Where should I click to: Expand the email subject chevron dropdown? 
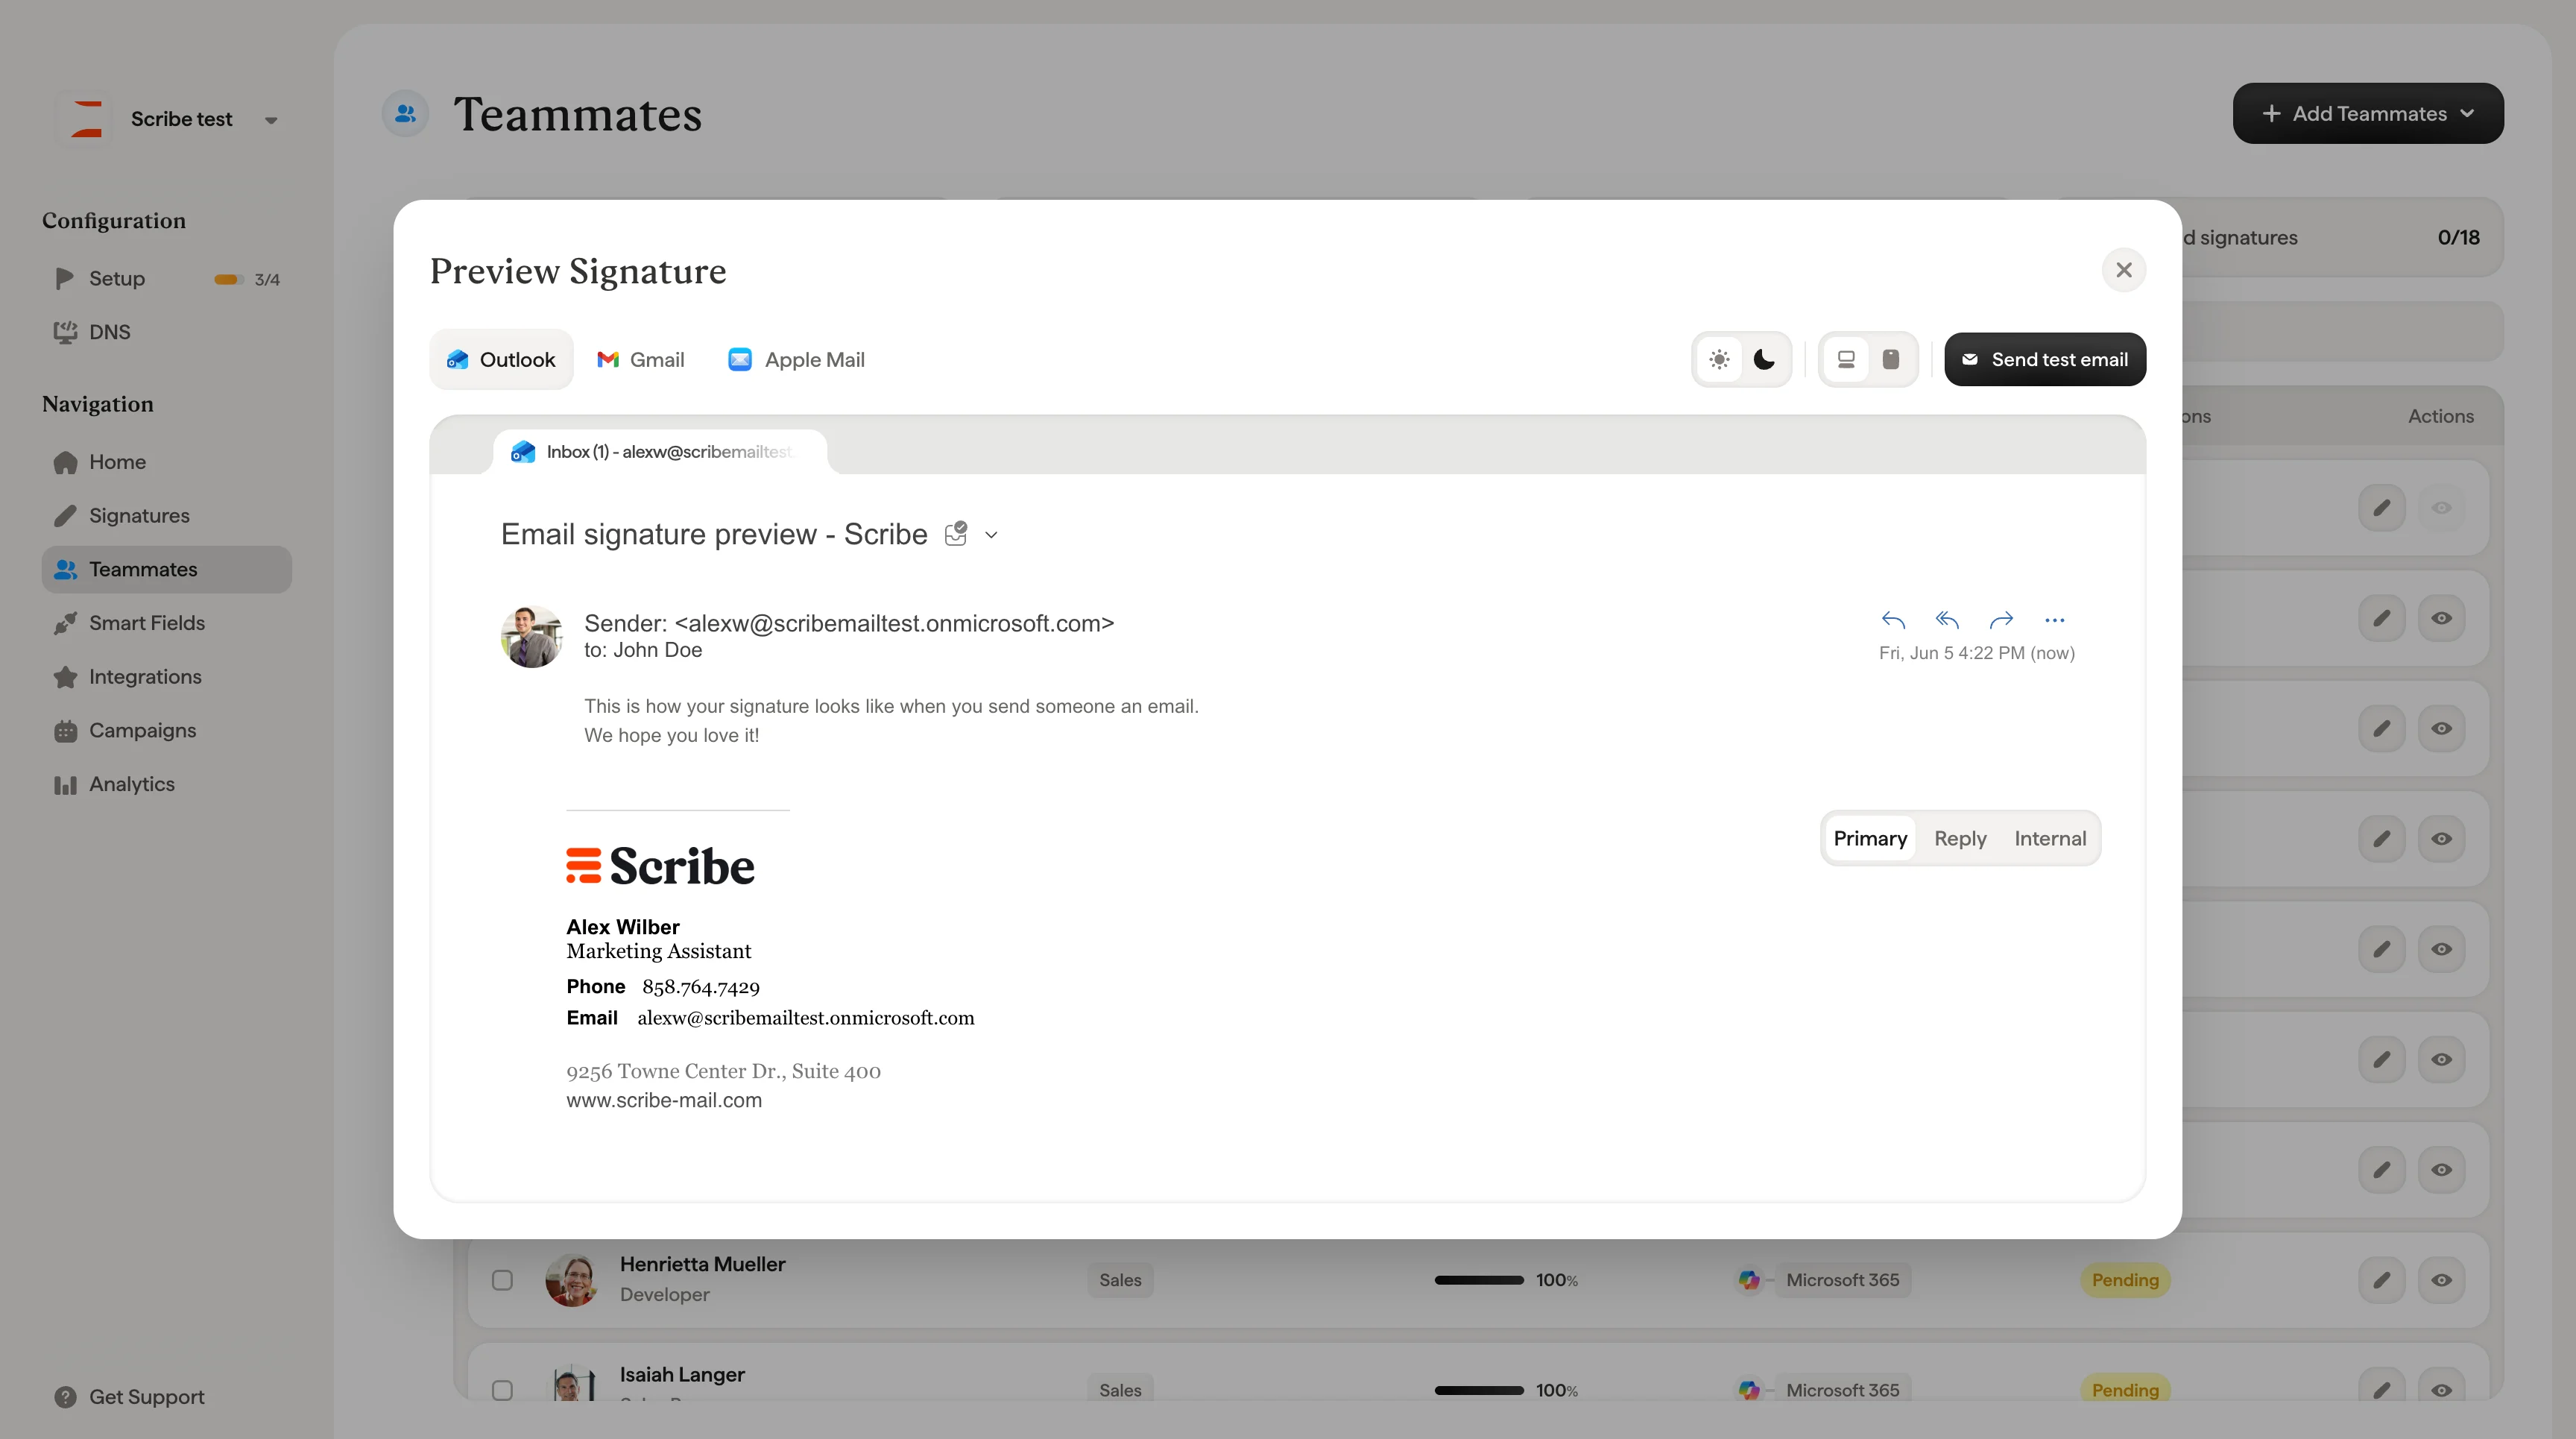(991, 535)
